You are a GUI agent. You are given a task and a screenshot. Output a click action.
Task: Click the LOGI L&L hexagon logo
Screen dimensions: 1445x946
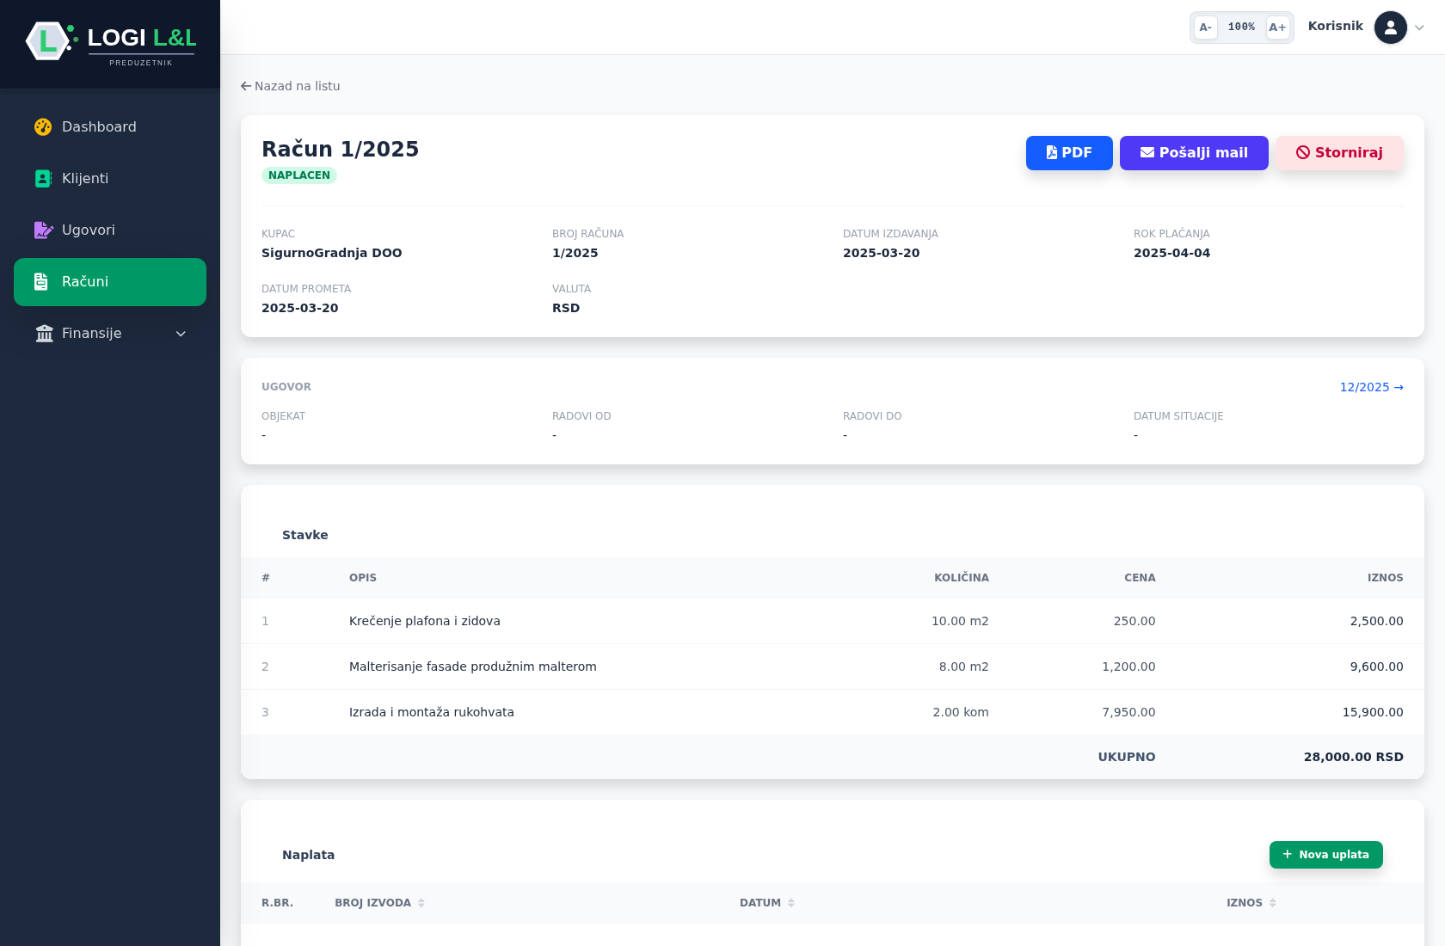pyautogui.click(x=48, y=40)
